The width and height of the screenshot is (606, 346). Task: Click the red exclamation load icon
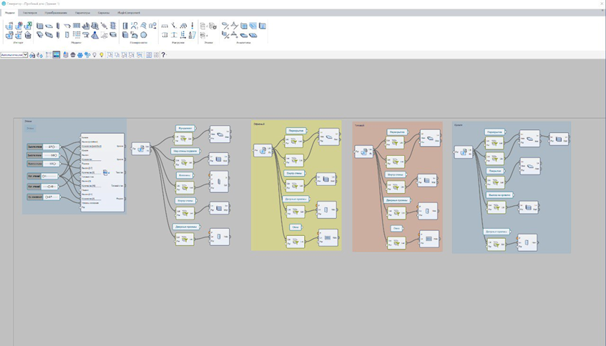(192, 26)
